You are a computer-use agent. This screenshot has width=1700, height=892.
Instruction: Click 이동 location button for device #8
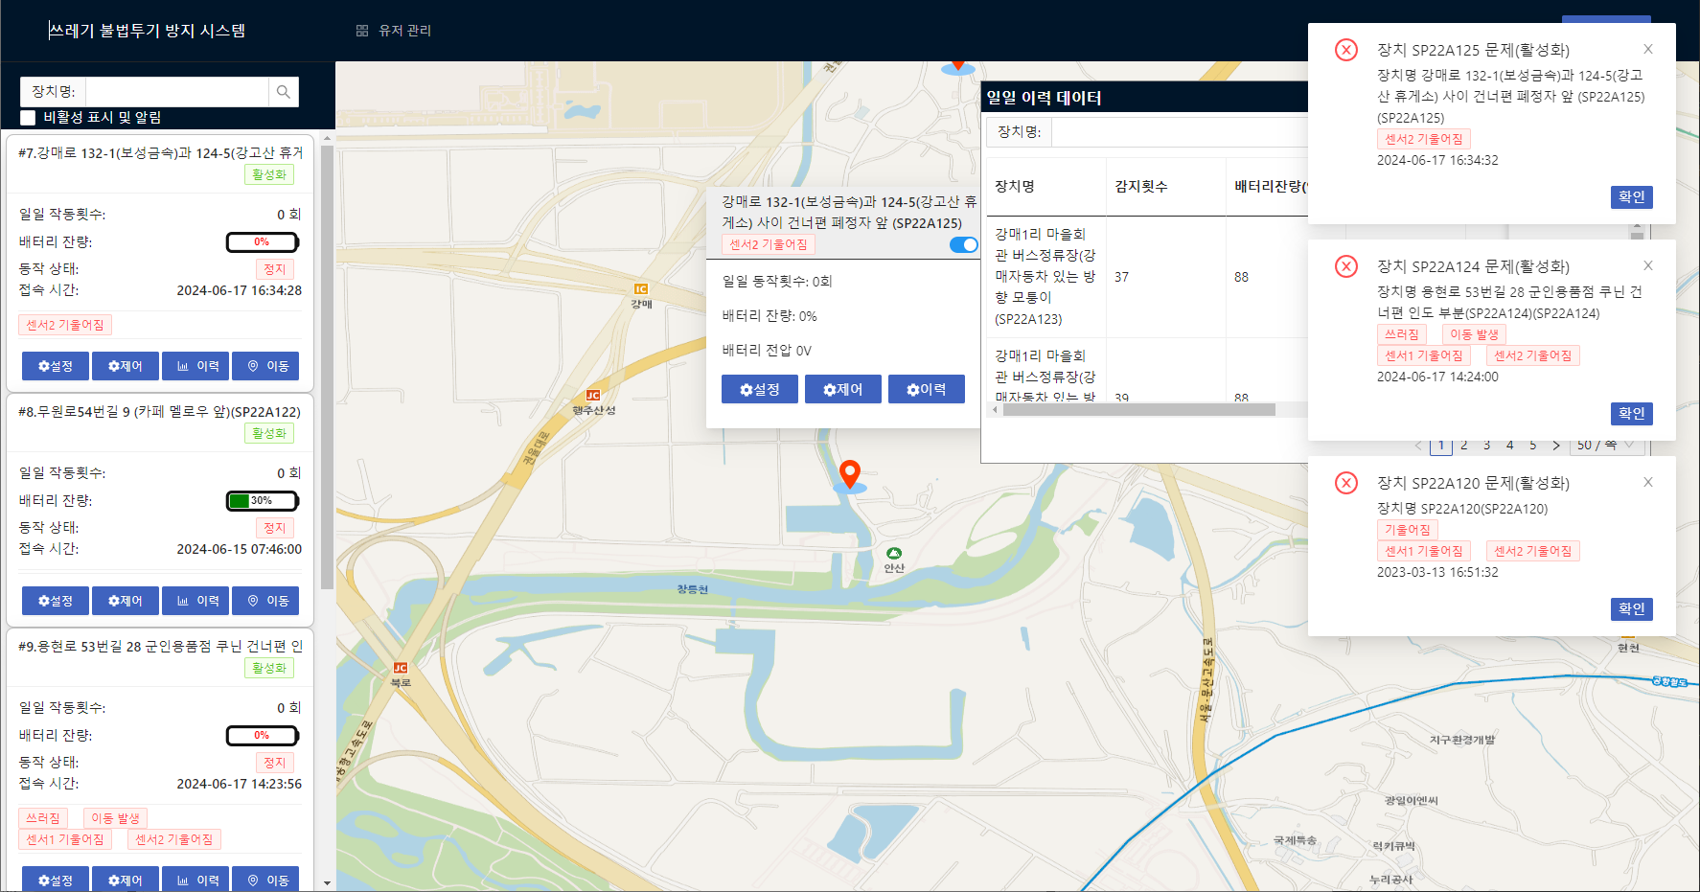click(x=265, y=601)
